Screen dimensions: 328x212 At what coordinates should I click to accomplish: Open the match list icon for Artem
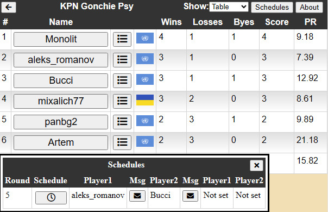click(x=122, y=142)
